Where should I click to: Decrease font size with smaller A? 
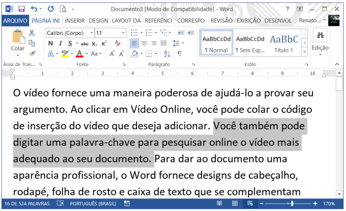[121, 53]
